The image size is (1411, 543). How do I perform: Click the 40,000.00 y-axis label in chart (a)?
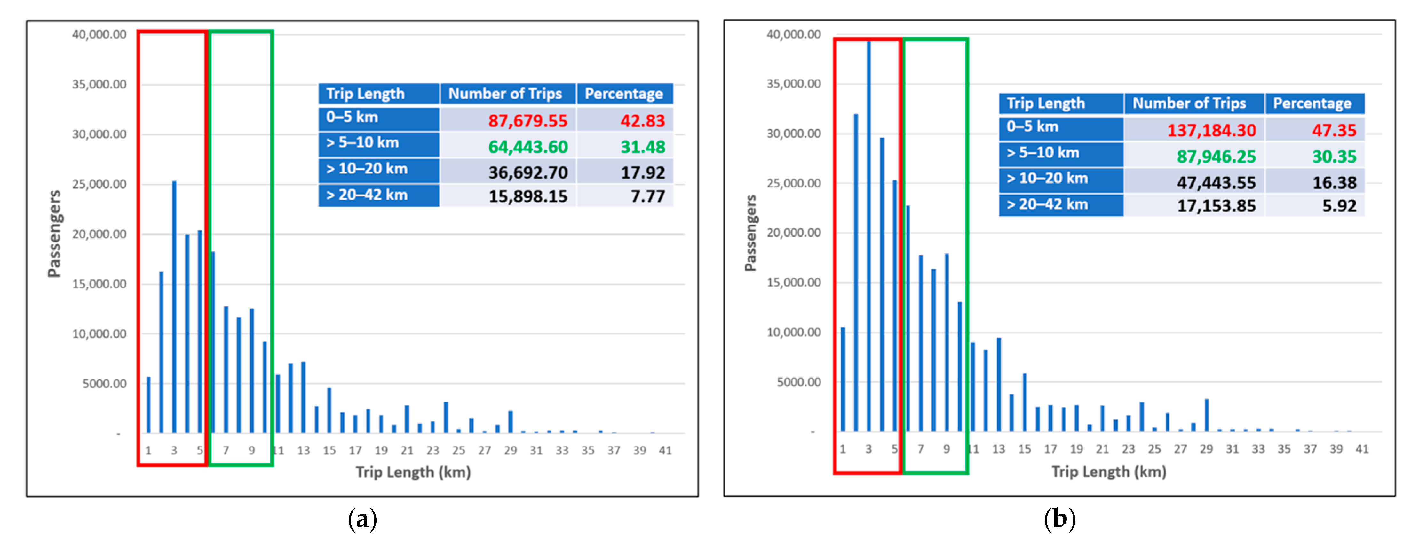(x=99, y=34)
